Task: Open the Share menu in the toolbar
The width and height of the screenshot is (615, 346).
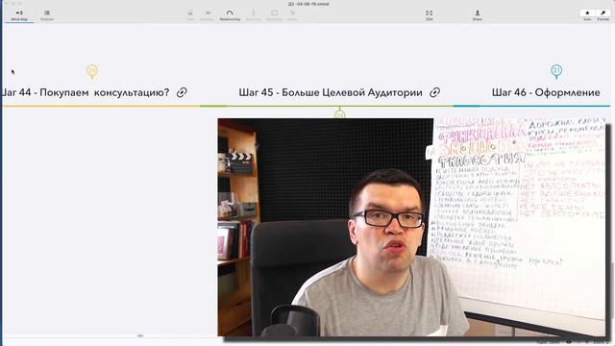Action: coord(478,15)
